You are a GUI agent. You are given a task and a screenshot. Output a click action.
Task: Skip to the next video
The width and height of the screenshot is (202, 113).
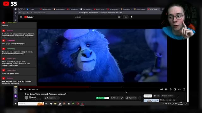pyautogui.click(x=25, y=89)
